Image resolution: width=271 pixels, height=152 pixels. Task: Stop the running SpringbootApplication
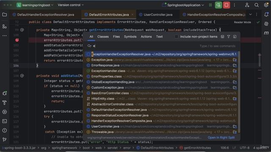point(226,5)
